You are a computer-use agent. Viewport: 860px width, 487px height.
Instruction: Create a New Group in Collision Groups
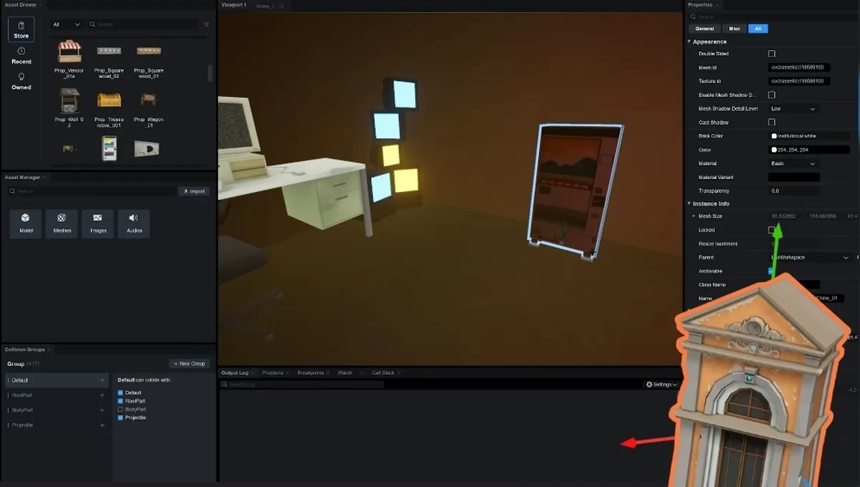tap(189, 364)
